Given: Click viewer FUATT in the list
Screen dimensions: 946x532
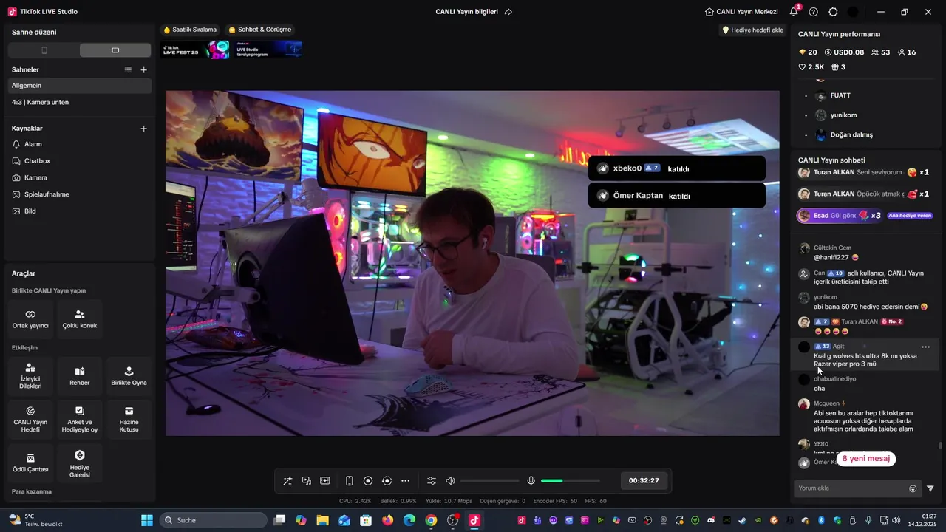Looking at the screenshot, I should tap(840, 95).
